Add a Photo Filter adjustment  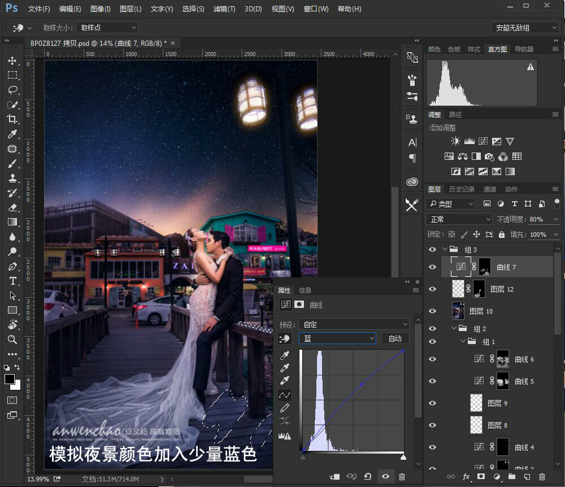489,156
